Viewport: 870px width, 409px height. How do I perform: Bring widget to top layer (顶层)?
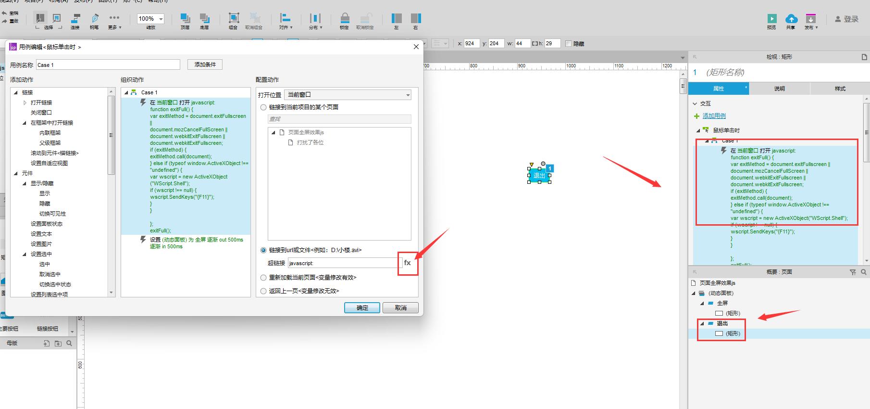click(x=185, y=18)
